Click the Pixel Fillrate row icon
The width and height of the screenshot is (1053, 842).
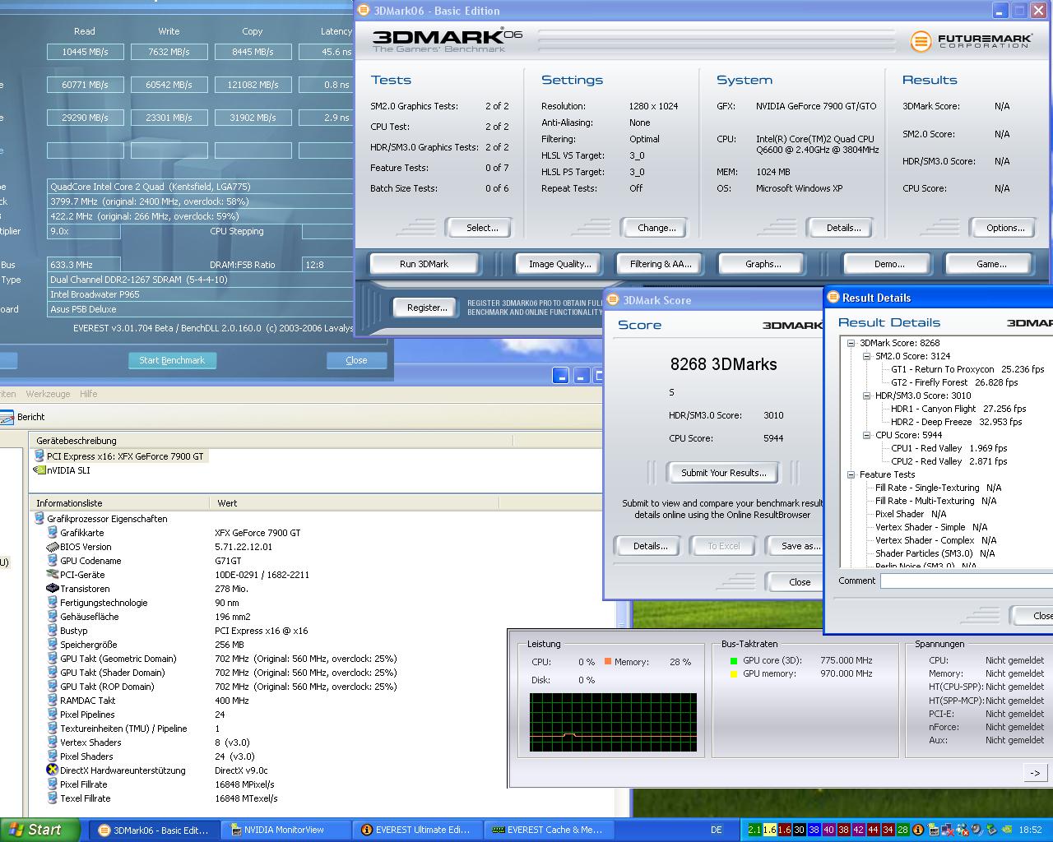[x=53, y=784]
